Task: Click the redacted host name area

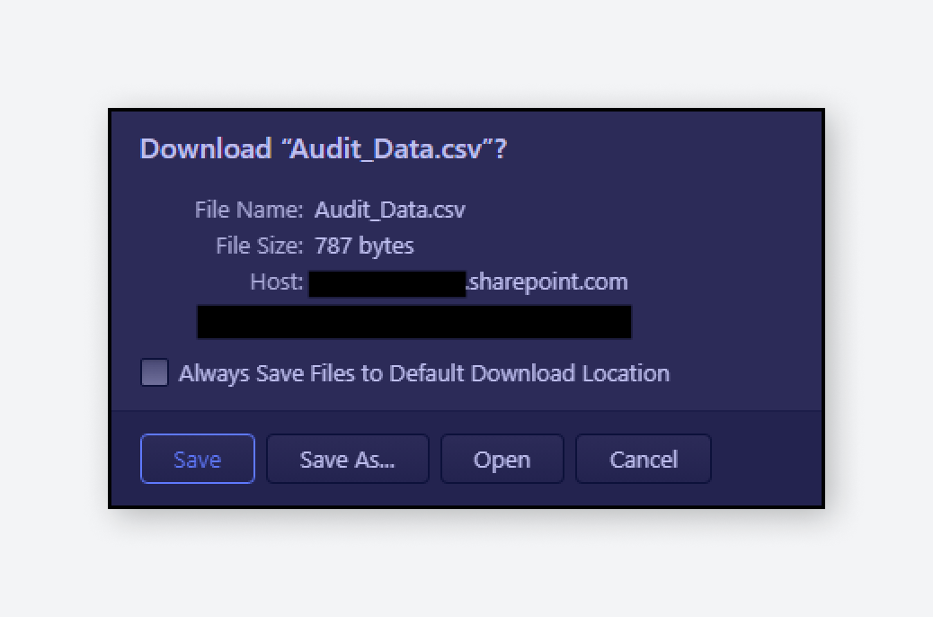Action: pos(388,282)
